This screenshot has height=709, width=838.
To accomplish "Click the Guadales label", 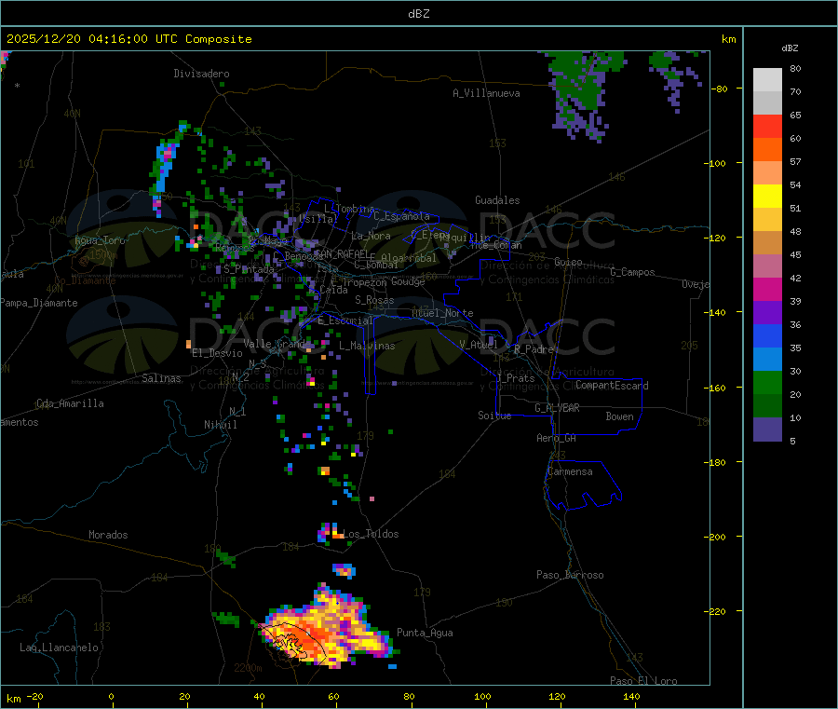I will click(497, 200).
